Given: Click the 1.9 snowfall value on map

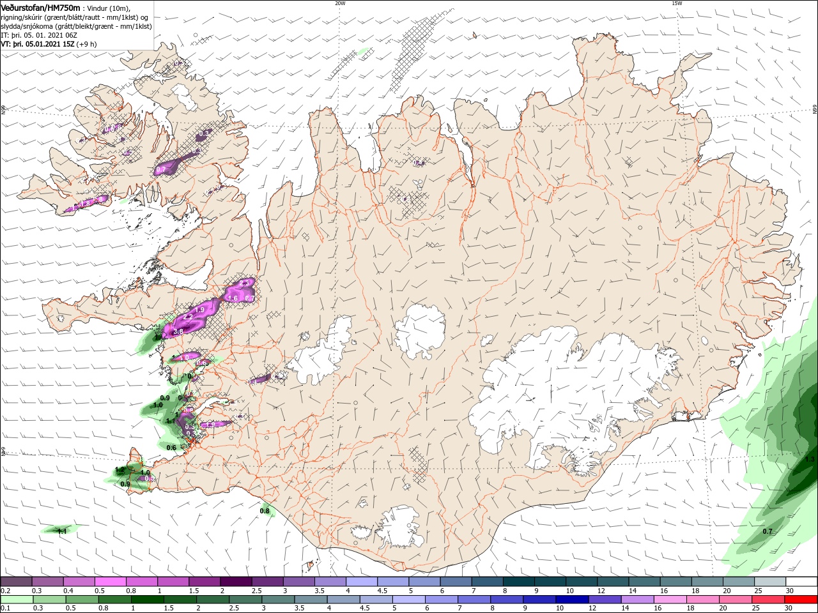Looking at the screenshot, I should [199, 310].
